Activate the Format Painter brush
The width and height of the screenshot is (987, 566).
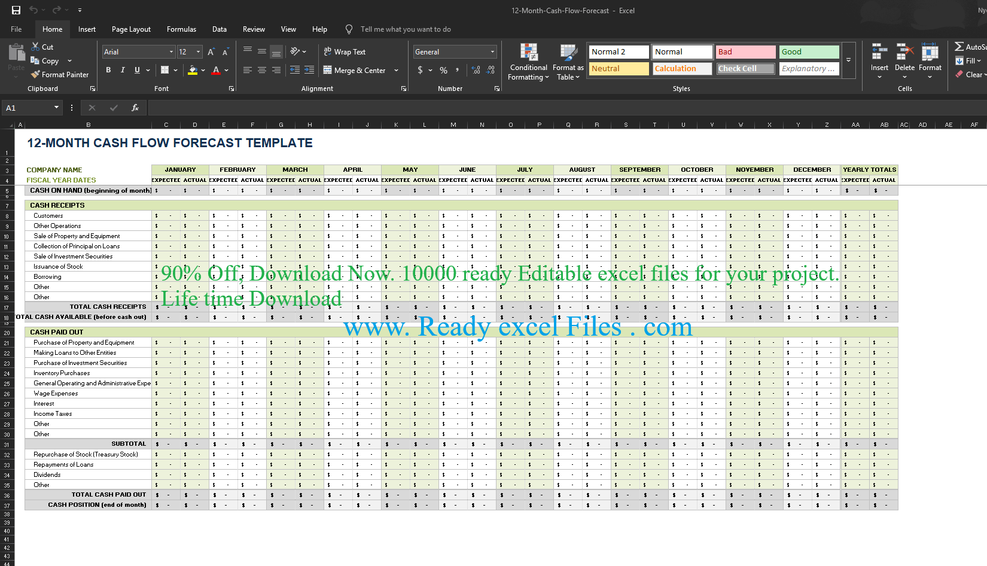(x=35, y=74)
